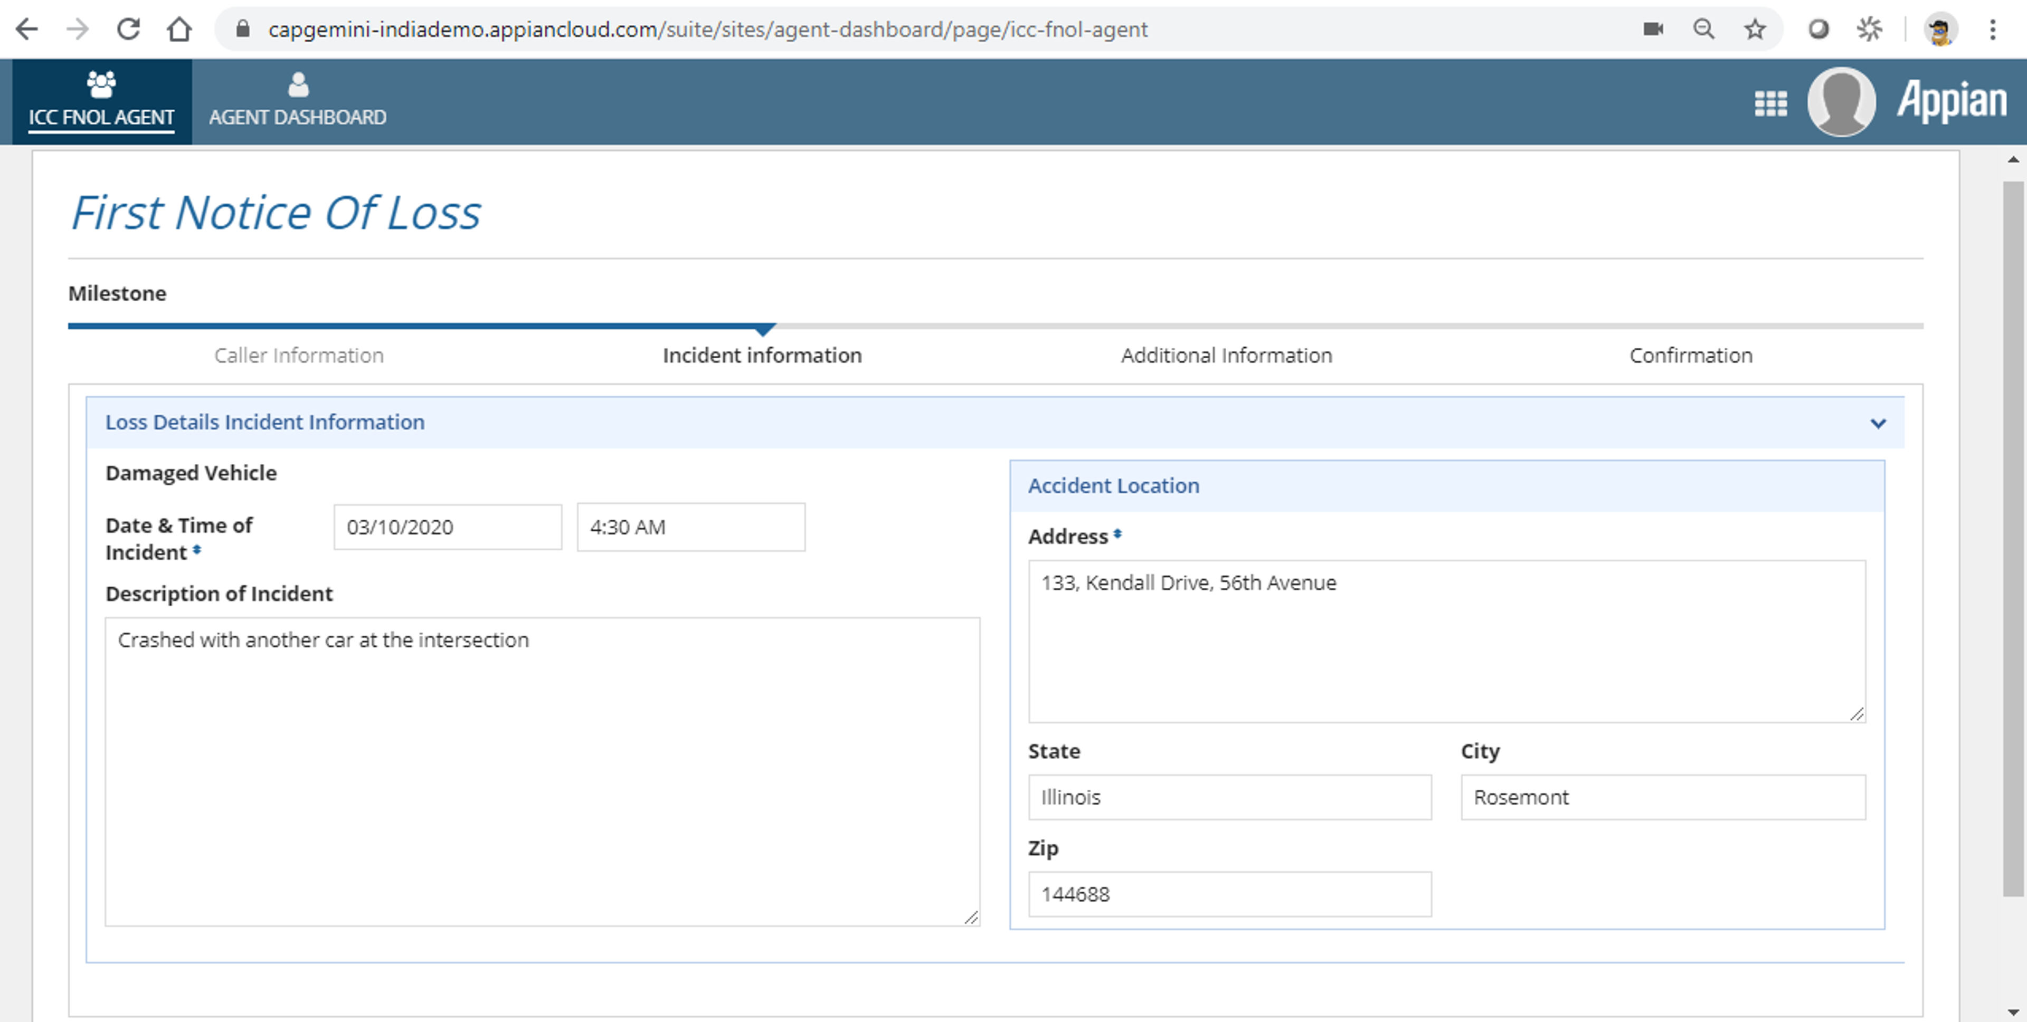
Task: Select the Additional Information milestone
Action: click(1226, 356)
